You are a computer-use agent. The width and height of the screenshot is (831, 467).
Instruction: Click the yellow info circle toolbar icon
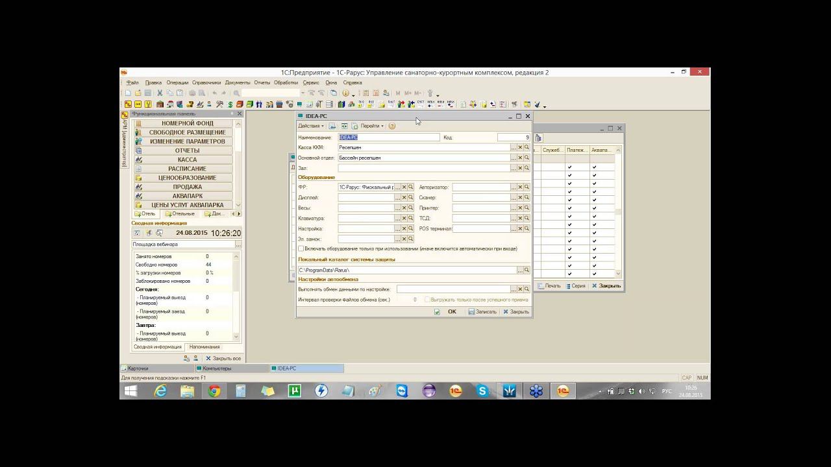(x=345, y=93)
